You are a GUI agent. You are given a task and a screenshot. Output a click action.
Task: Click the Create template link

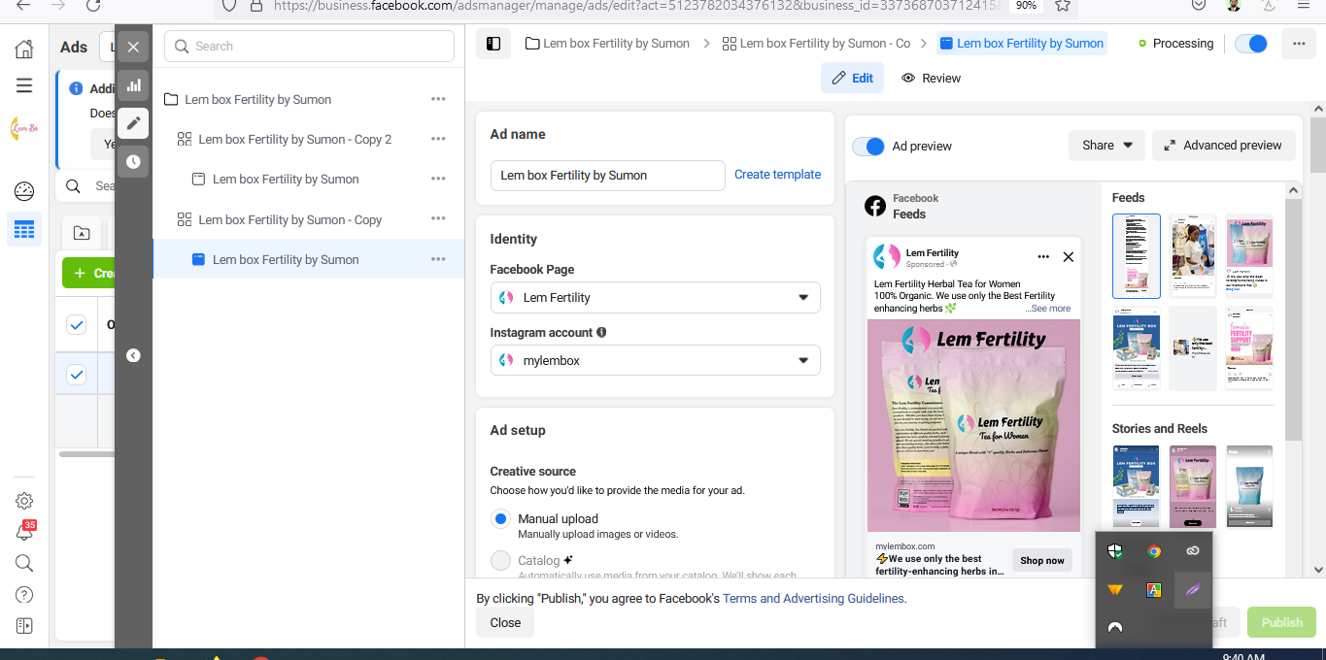point(777,175)
